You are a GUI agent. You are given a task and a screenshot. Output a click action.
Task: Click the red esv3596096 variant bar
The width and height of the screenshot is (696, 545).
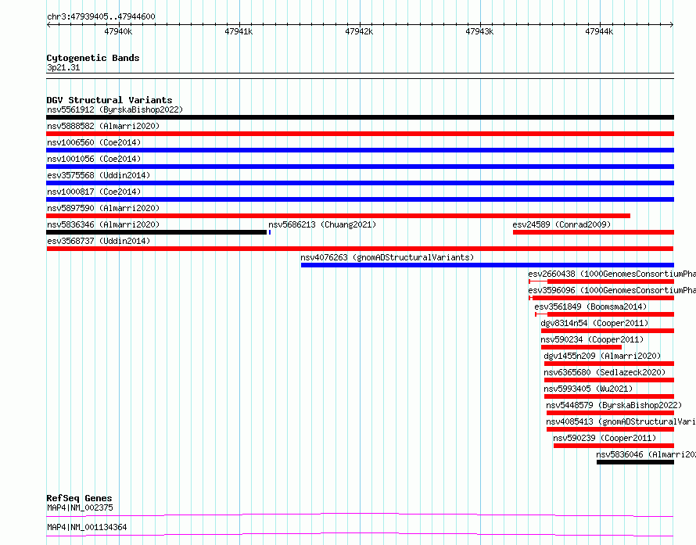tap(603, 298)
